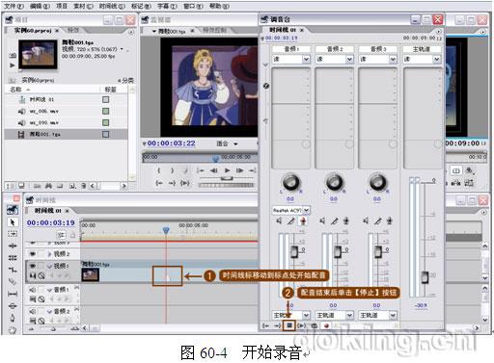The image size is (494, 363).
Task: Toggle eye visibility of track 视频2
Action: coord(32,254)
